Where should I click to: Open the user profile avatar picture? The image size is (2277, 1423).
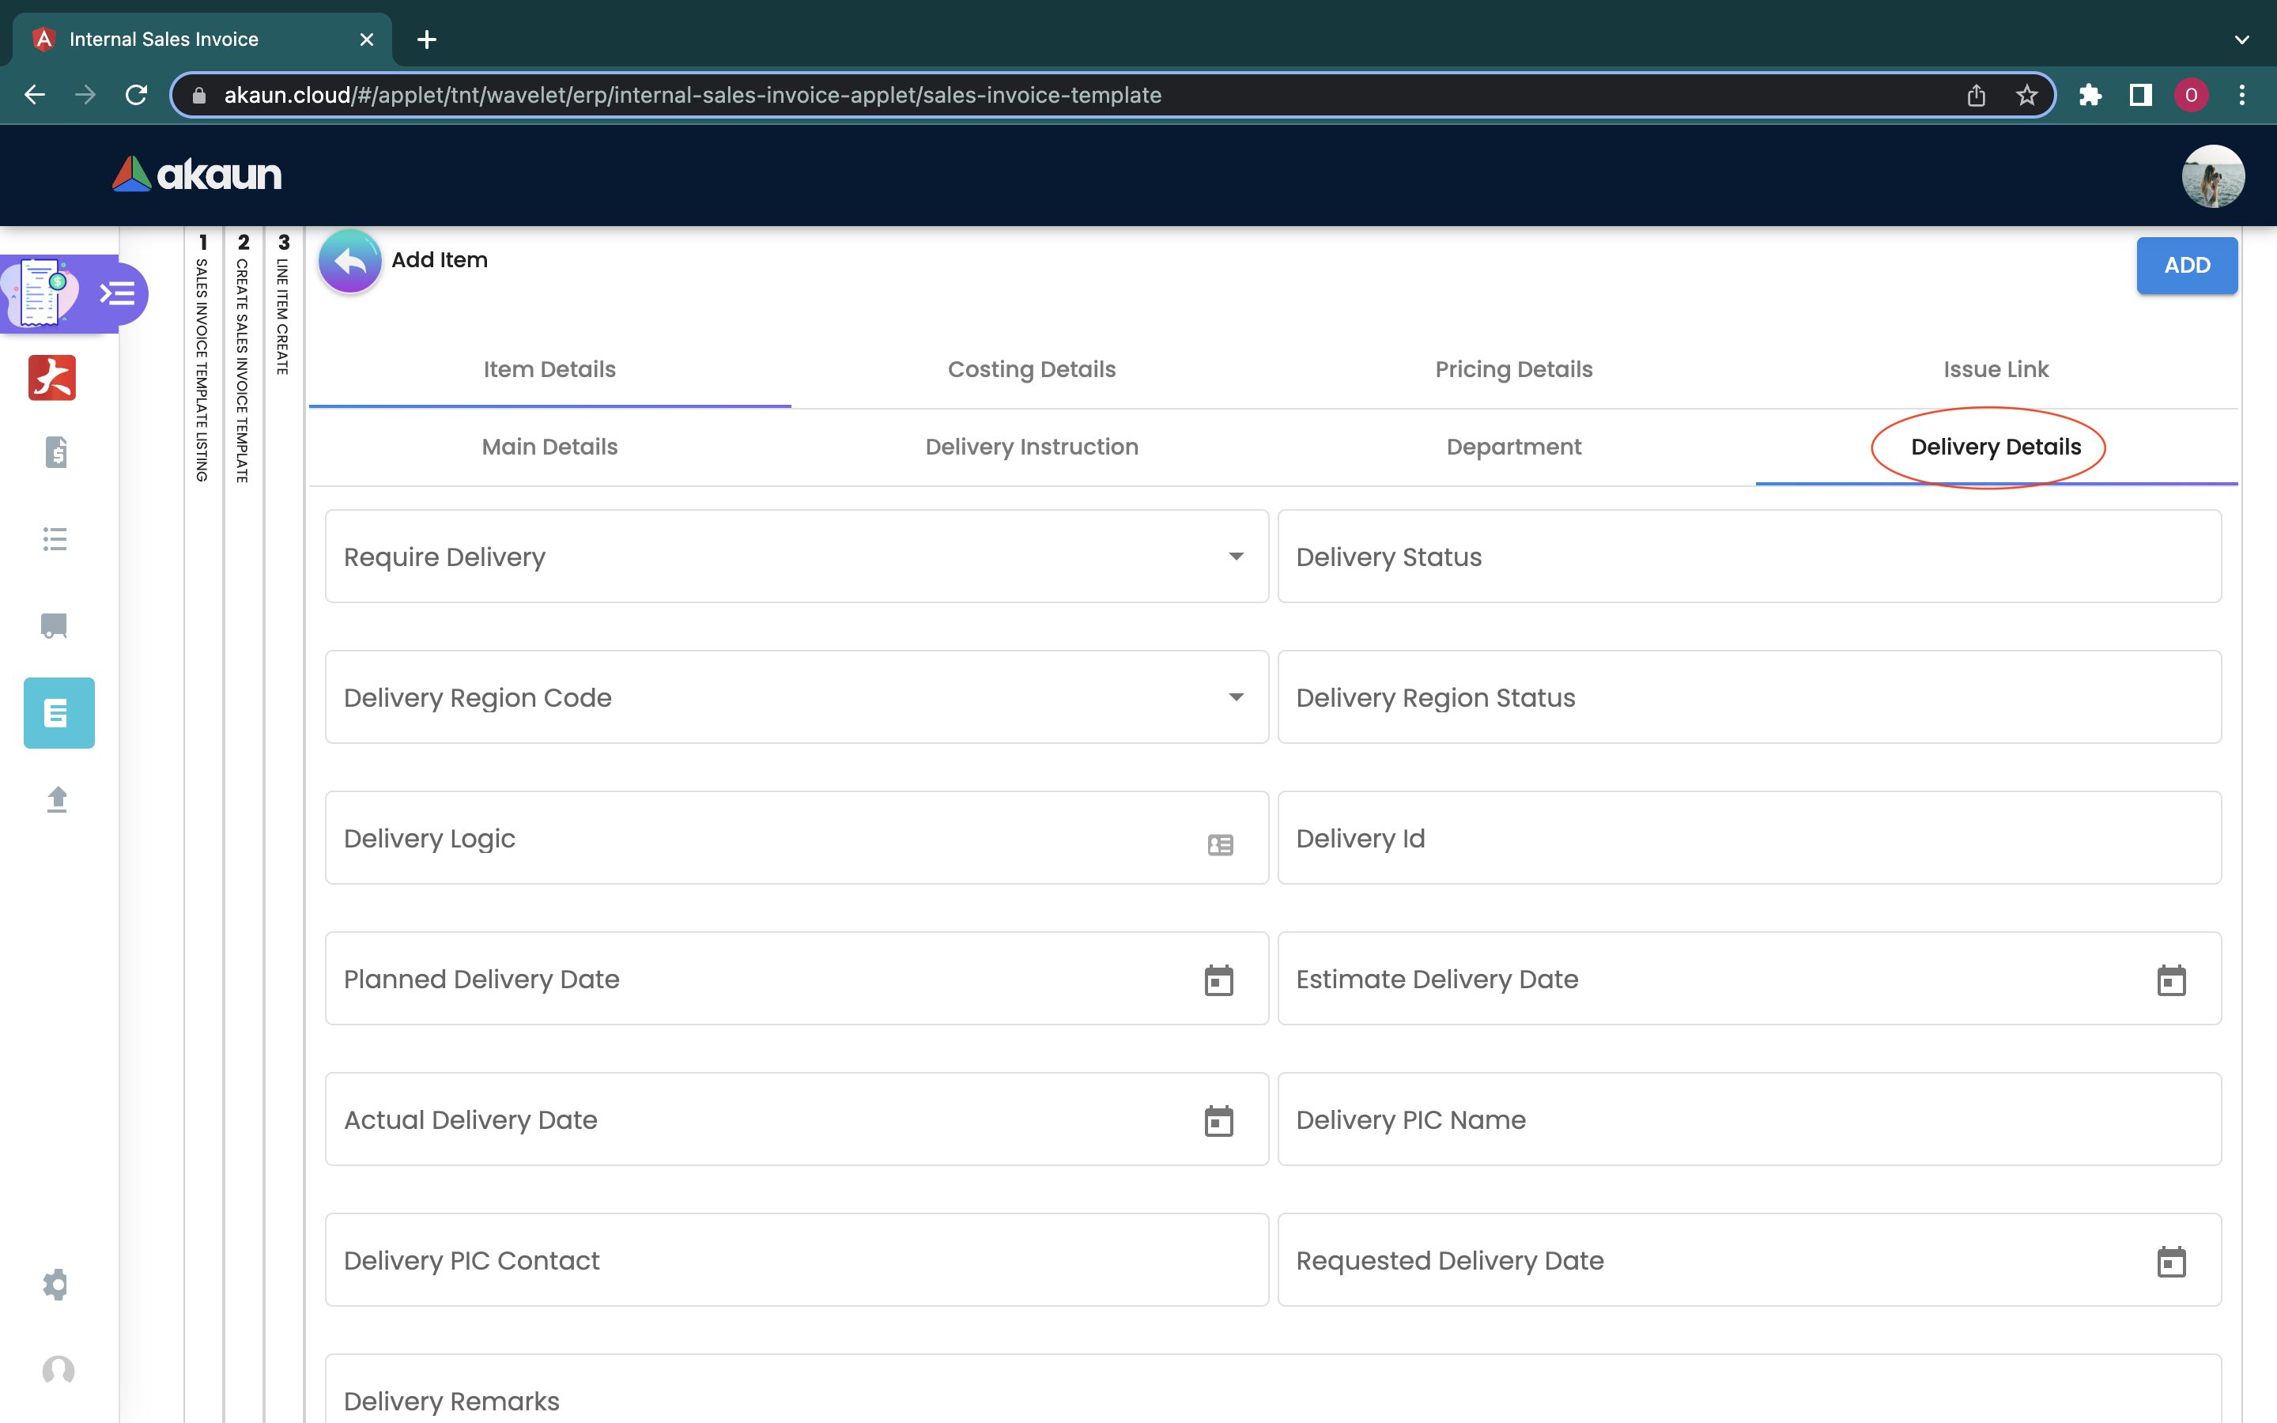click(x=2212, y=176)
